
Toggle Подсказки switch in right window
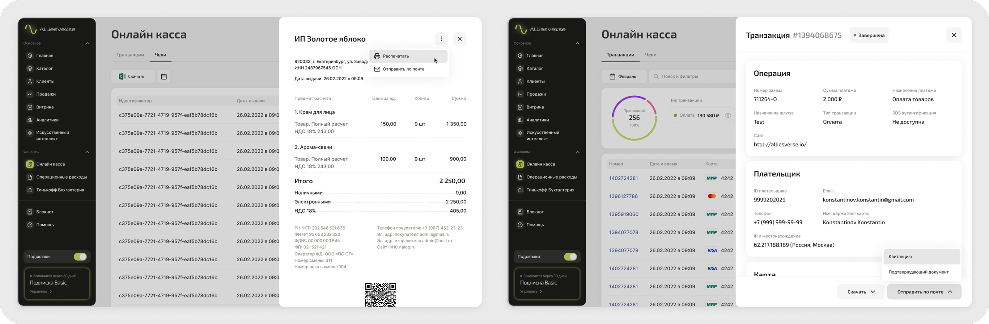pos(571,256)
